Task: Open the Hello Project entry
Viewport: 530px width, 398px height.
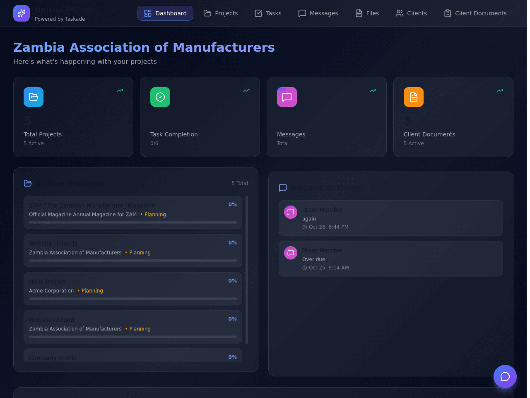Action: (133, 289)
